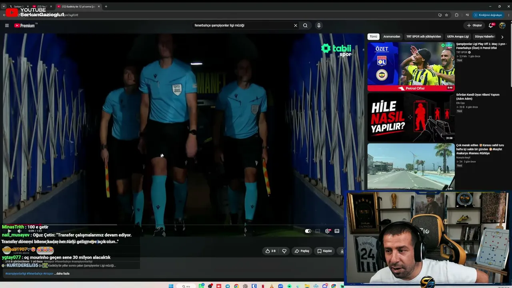Open the TRT SPOR channel name

pos(462,52)
